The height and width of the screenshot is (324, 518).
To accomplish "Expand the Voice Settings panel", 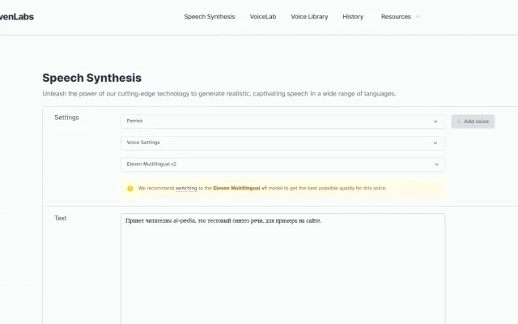I will tap(282, 143).
